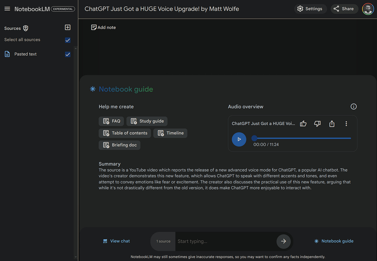Screen dimensions: 377x261
Task: Send message with arrow button
Action: 284,241
